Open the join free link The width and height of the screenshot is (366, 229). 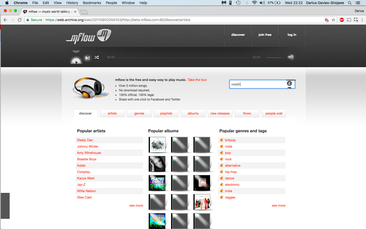point(265,35)
